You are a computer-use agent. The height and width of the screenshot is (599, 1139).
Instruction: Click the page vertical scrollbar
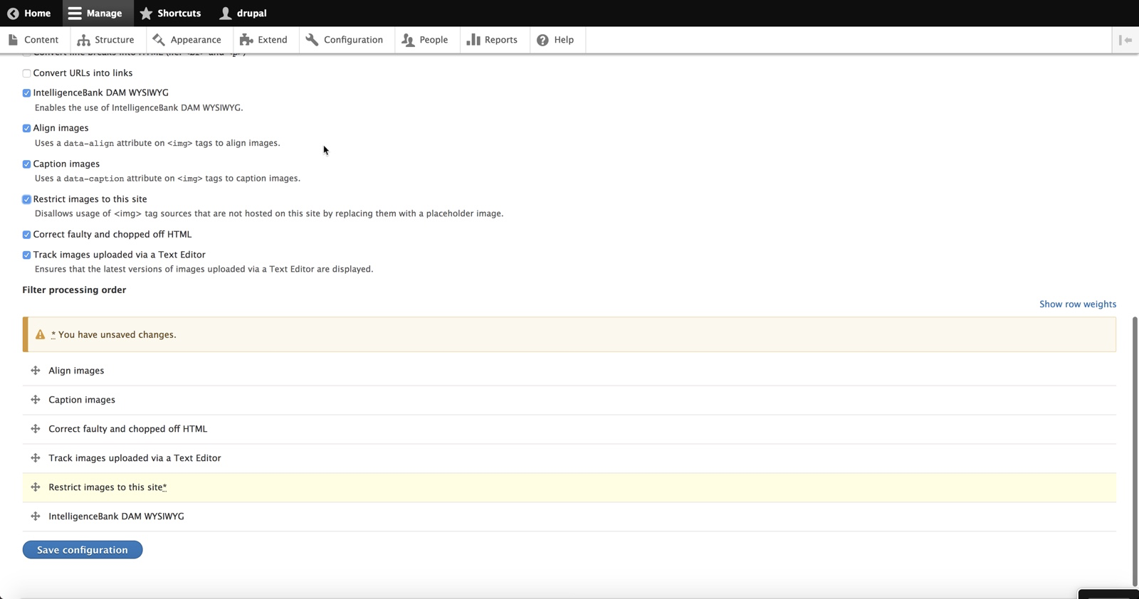1135,451
